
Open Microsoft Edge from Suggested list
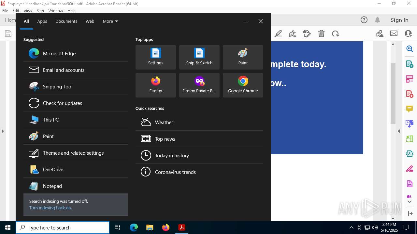(x=76, y=53)
